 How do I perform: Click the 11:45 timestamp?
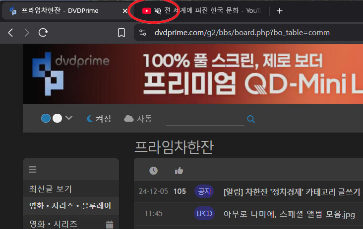click(x=153, y=214)
